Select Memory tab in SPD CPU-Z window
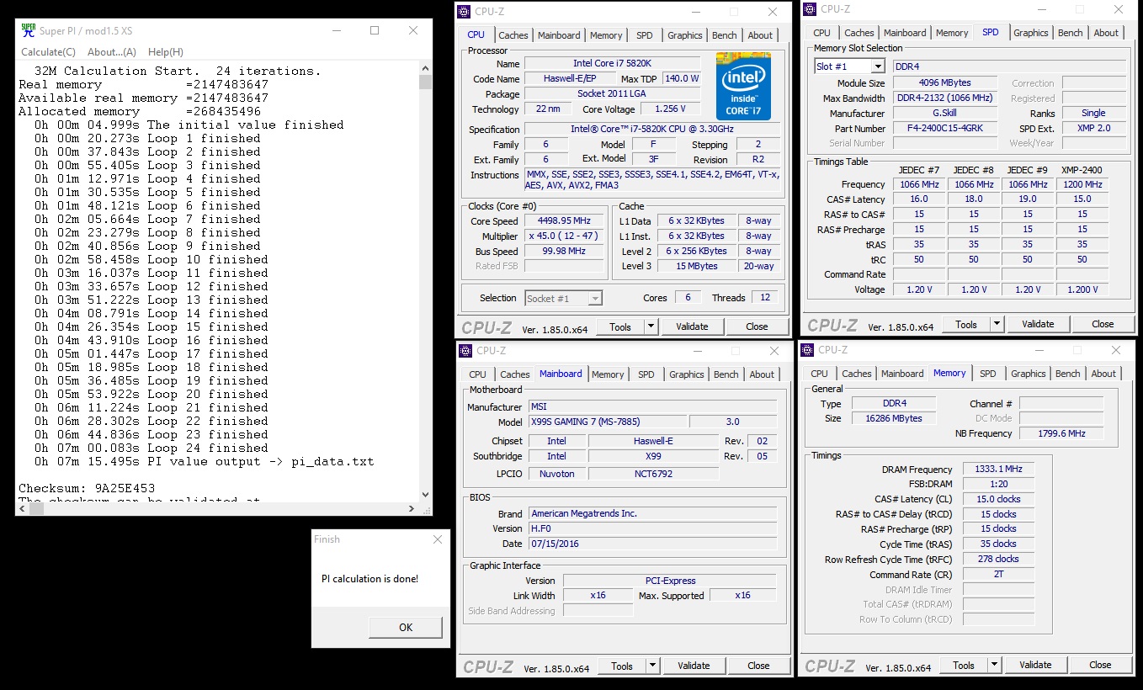 pos(952,33)
